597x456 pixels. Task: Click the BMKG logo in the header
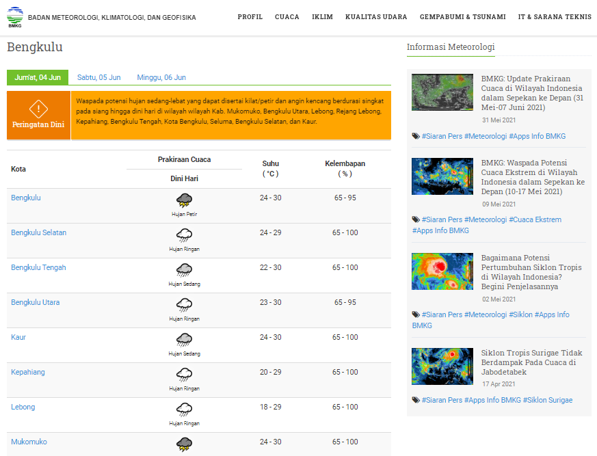tap(15, 17)
